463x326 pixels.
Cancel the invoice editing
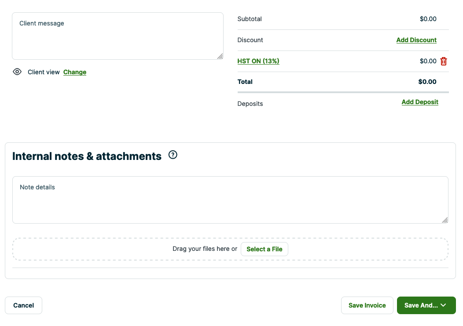coord(23,305)
